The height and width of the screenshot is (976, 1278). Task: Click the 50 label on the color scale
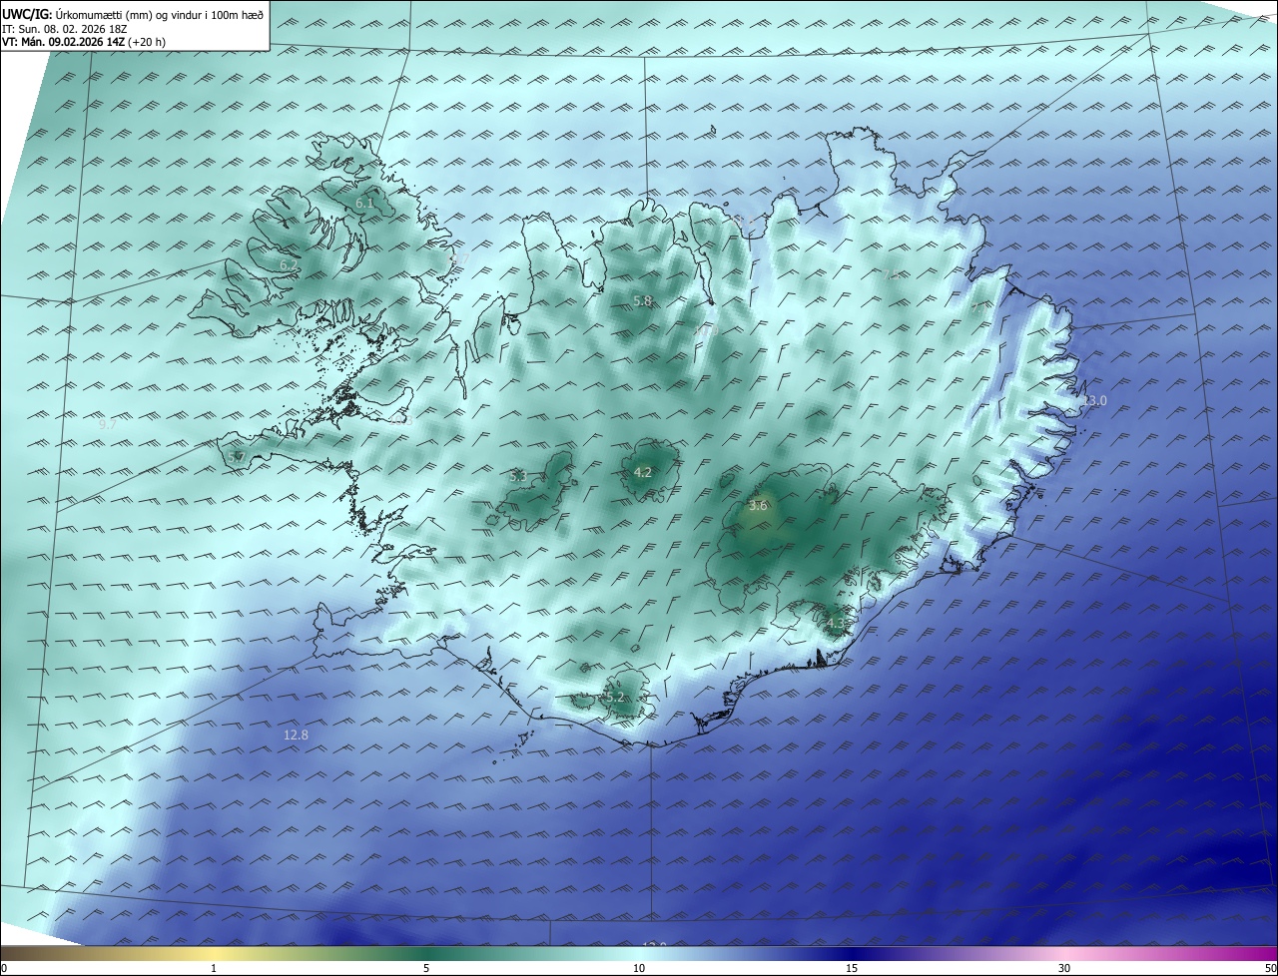(1270, 968)
